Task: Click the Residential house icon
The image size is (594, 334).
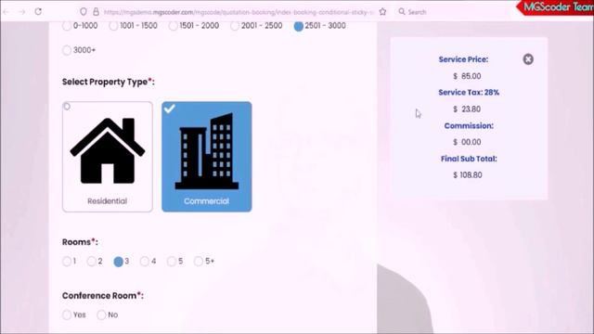Action: click(x=108, y=150)
